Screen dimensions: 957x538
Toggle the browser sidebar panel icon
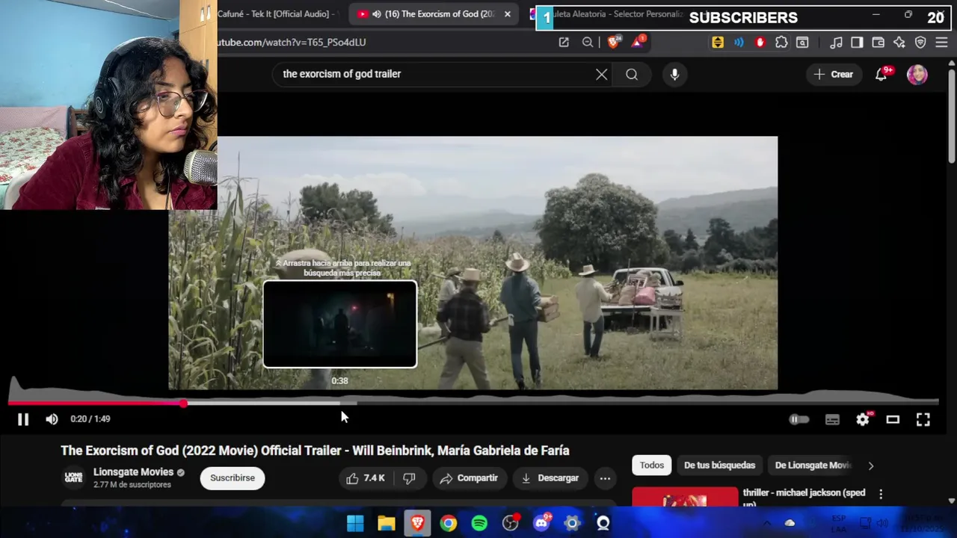point(858,43)
